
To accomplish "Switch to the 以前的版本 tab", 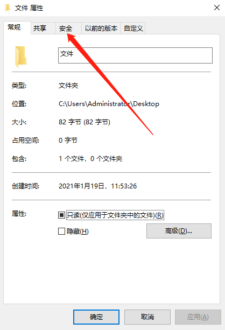I will coord(101,29).
